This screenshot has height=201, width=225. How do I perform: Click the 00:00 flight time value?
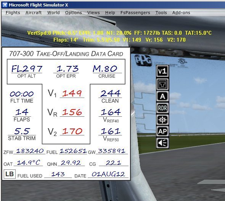22,94
